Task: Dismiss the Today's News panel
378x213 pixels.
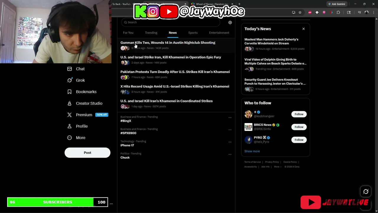Action: tap(303, 29)
